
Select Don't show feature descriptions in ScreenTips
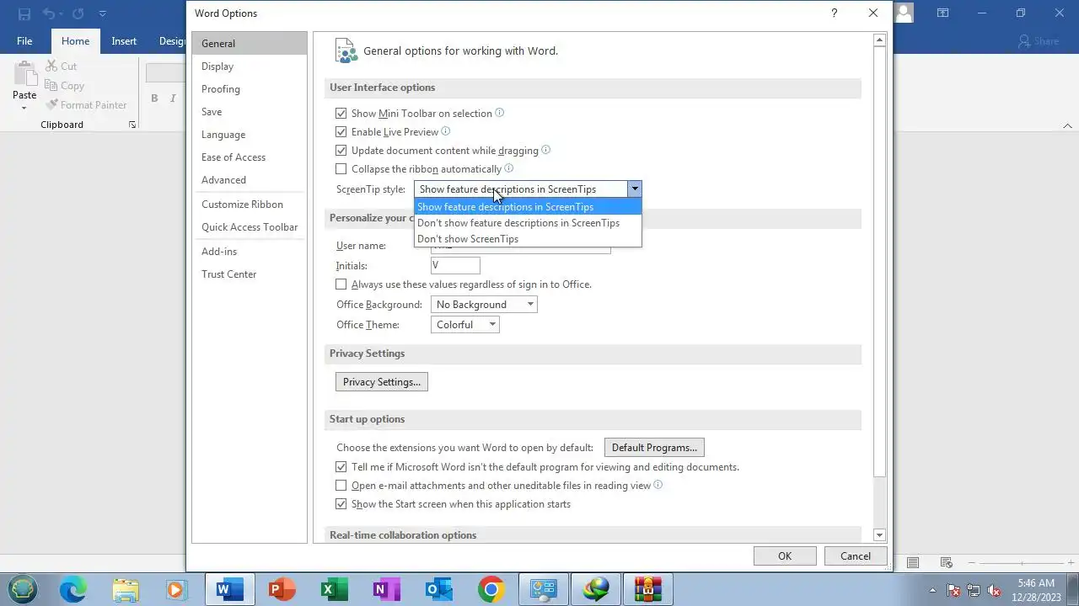(528, 223)
